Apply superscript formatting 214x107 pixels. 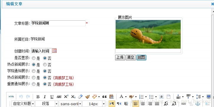(x=66, y=96)
